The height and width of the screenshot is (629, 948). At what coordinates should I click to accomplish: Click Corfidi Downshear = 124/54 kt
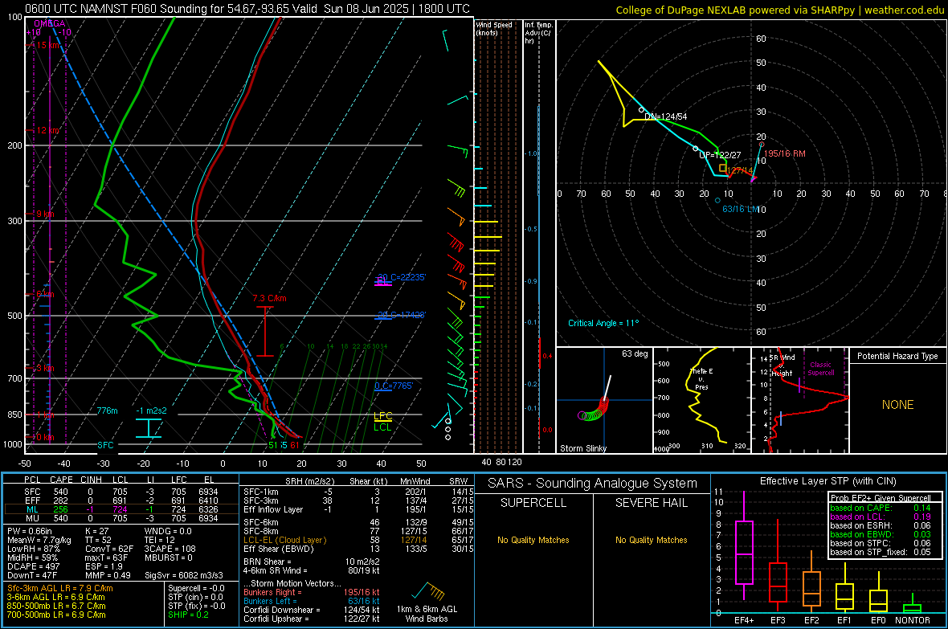pos(312,610)
